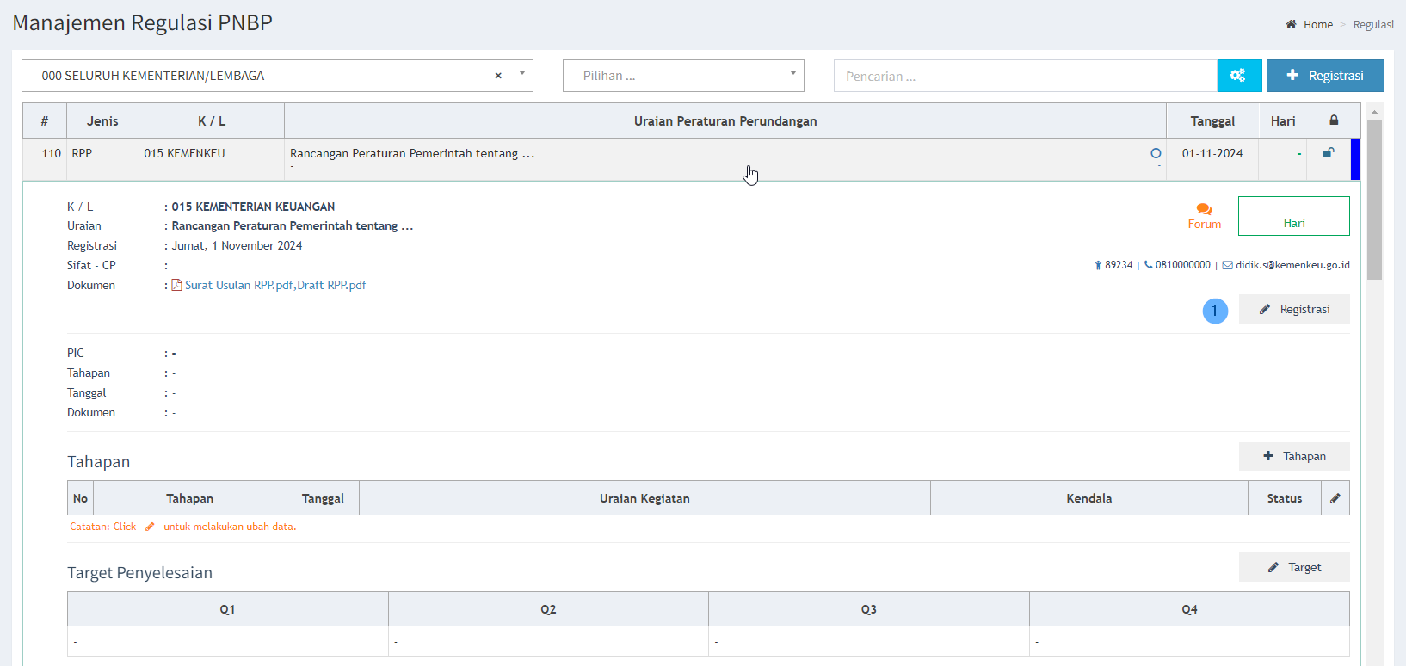This screenshot has height=666, width=1406.
Task: Click the cog settings button beside search
Action: pyautogui.click(x=1238, y=76)
